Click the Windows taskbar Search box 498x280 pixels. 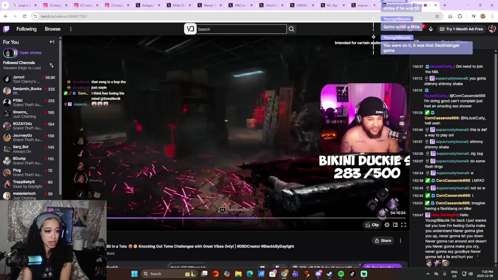coord(169,274)
